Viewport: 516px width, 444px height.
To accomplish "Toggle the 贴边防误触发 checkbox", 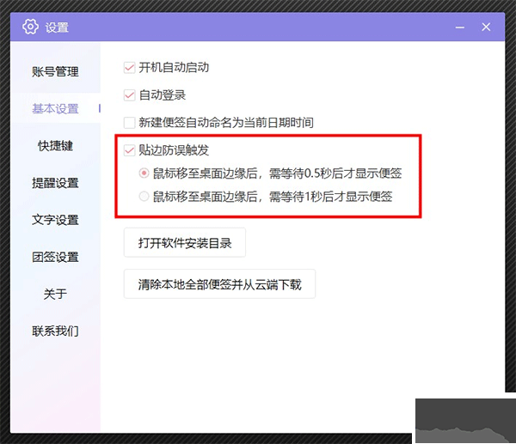I will [130, 150].
